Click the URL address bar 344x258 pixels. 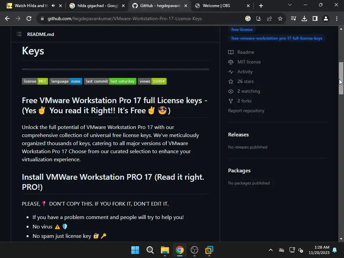125,19
